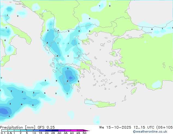Select the "45" legend scale value
The height and width of the screenshot is (134, 173).
point(78,133)
